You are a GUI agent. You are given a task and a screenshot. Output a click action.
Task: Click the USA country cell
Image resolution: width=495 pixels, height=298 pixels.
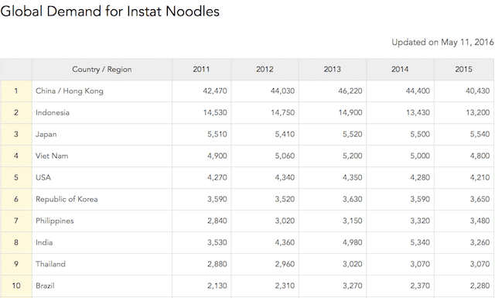point(101,177)
